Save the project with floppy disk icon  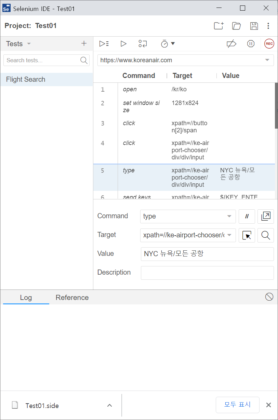point(254,26)
